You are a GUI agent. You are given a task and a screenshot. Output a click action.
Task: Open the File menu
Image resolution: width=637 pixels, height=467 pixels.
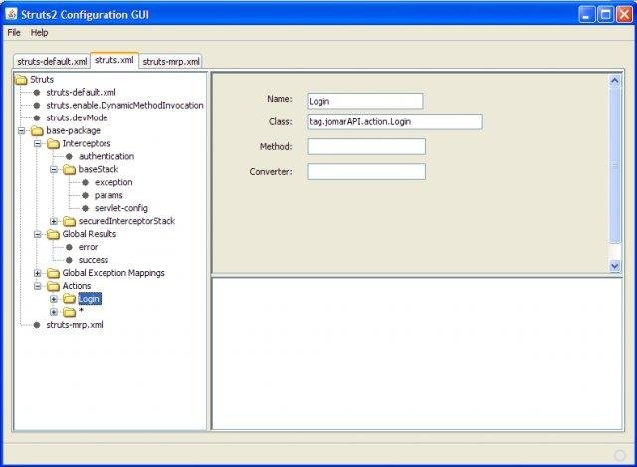coord(14,33)
